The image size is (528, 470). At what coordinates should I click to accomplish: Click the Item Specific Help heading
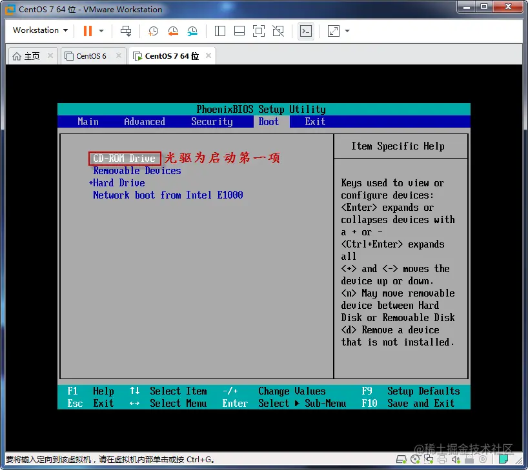click(398, 146)
